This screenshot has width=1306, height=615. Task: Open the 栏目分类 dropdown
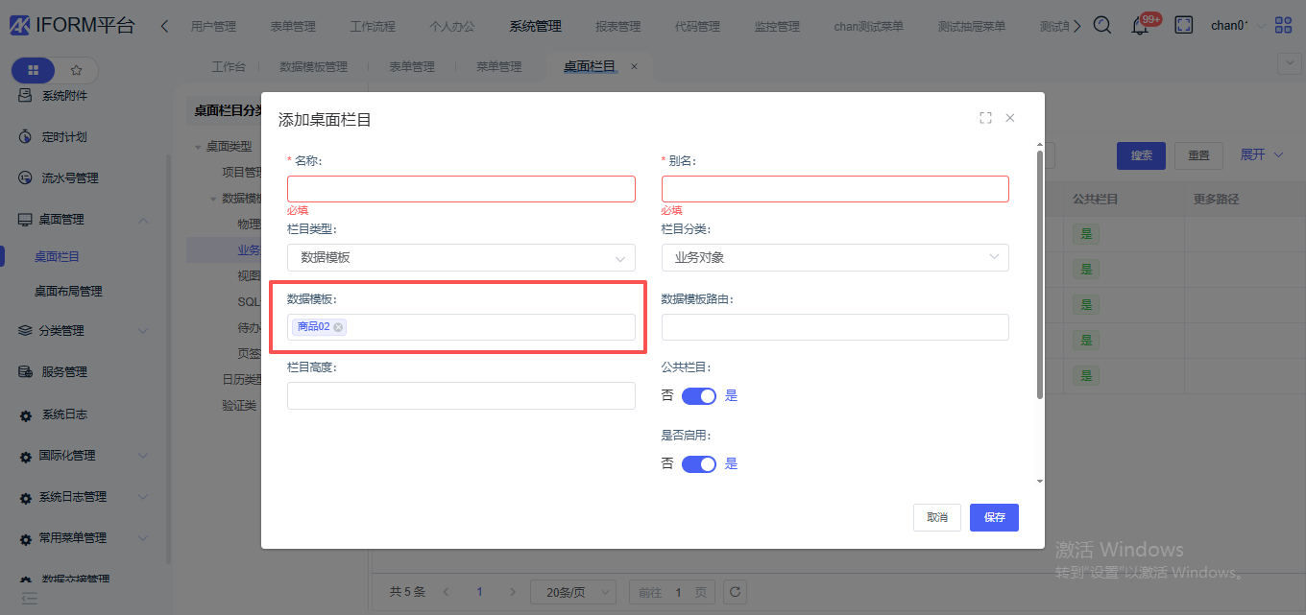834,257
